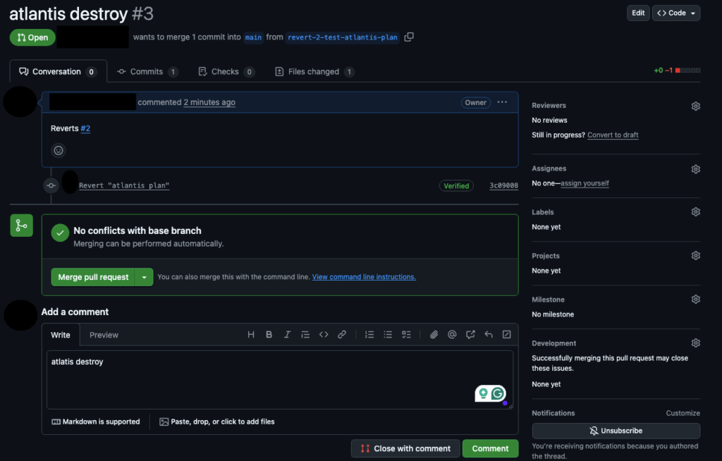Open View command line instructions link

click(363, 276)
